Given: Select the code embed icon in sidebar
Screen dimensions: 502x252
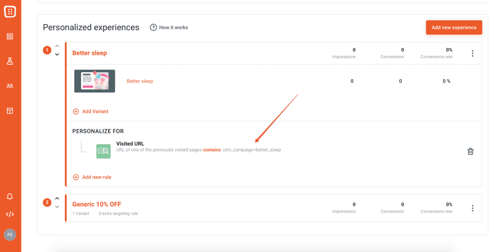Looking at the screenshot, I should point(10,214).
